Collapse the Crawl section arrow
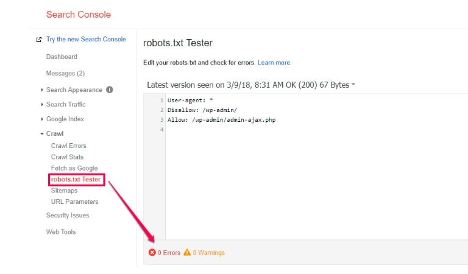 (x=42, y=133)
